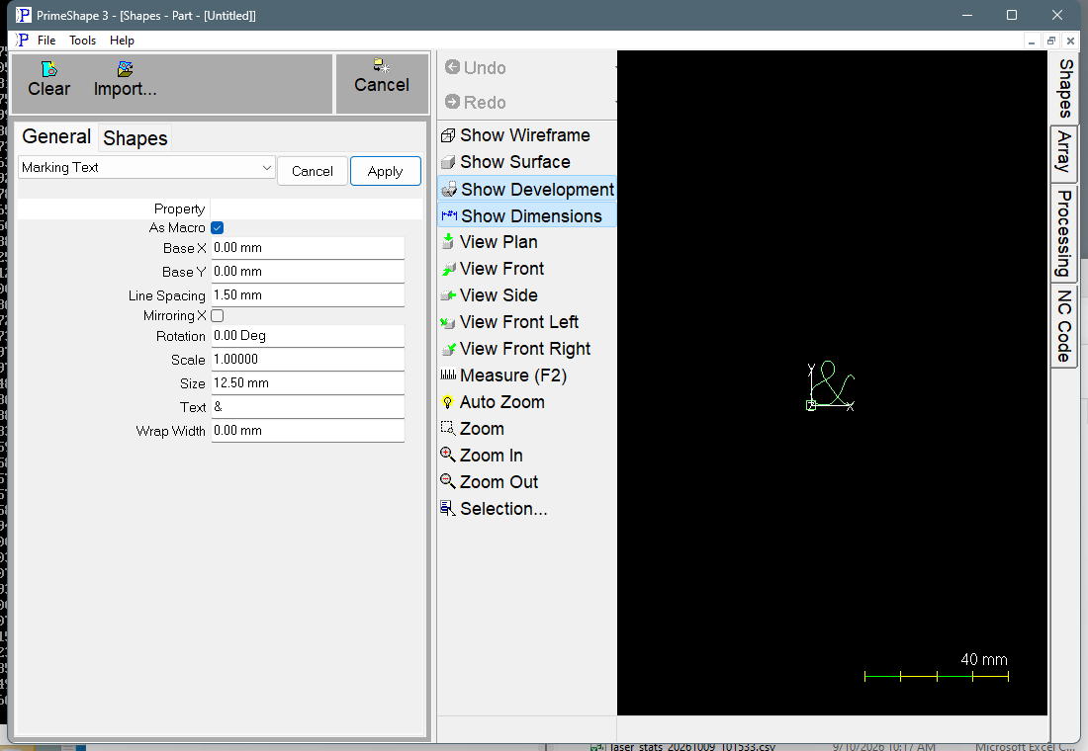The image size is (1088, 751).
Task: Restore the inner document window
Action: (1051, 41)
